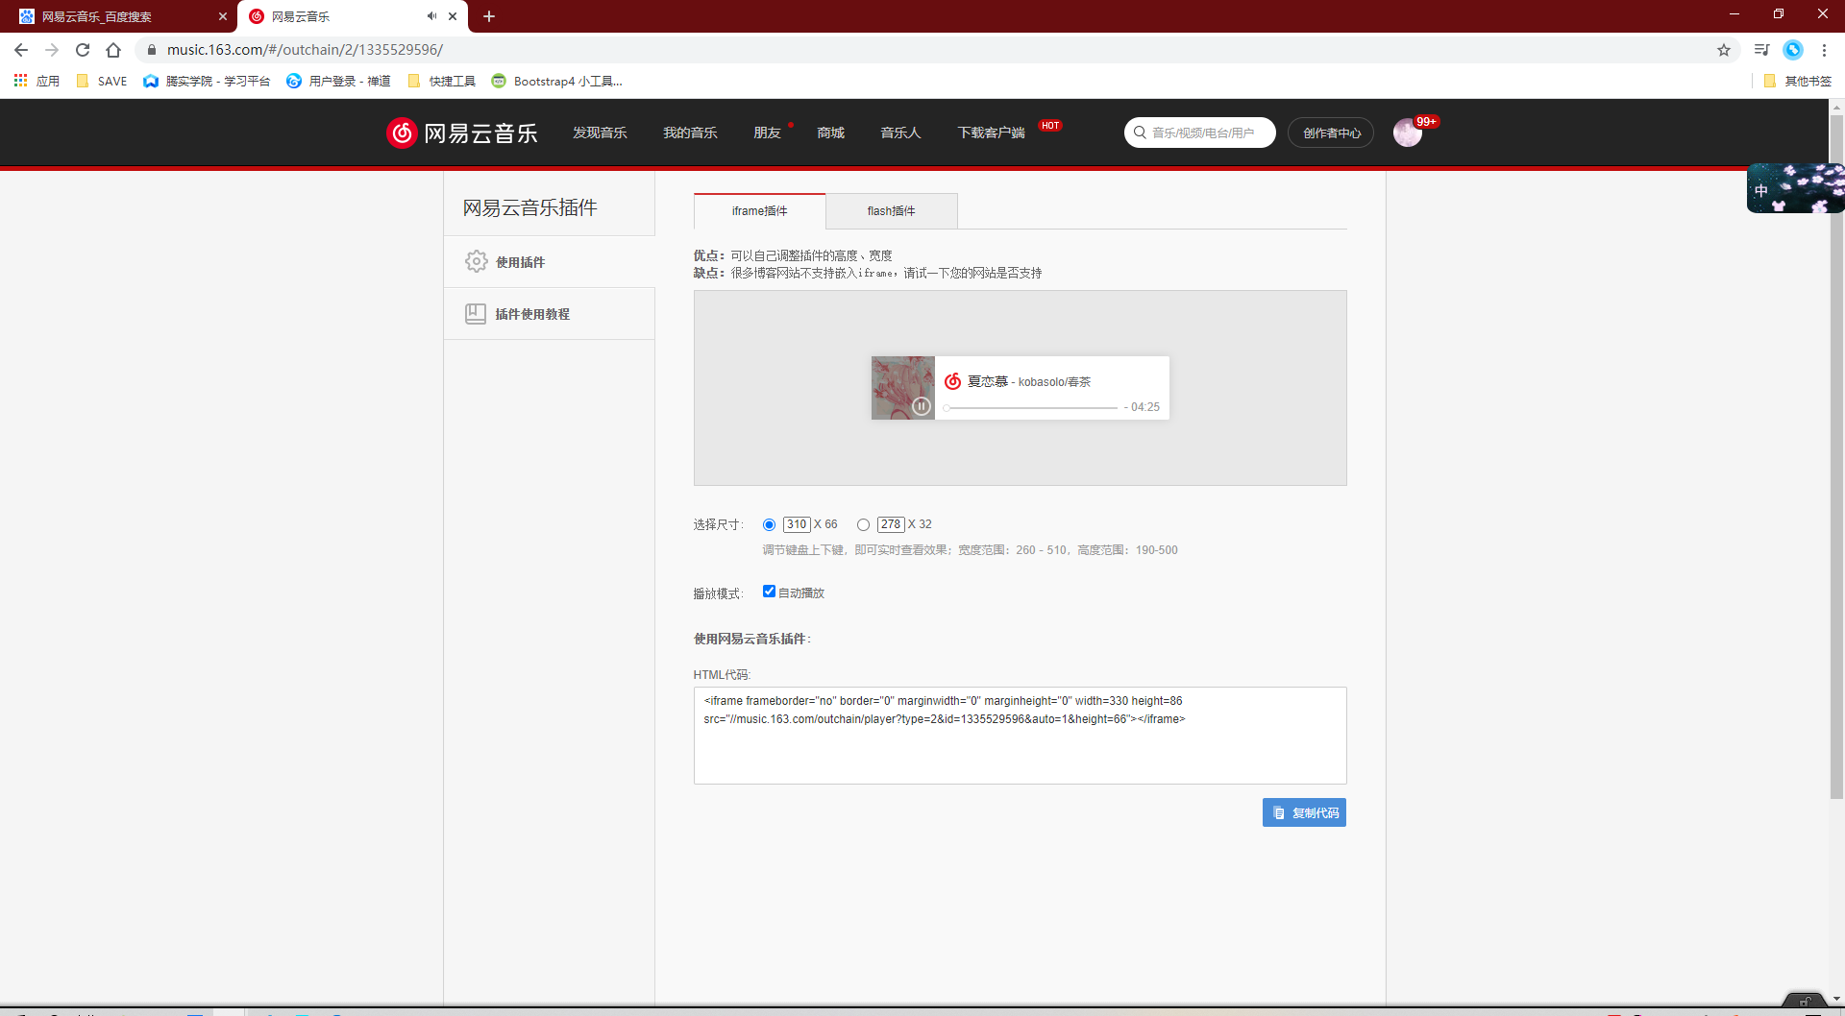Screen dimensions: 1845x1016
Task: Select the 310 X 66 size radio
Action: 769,524
